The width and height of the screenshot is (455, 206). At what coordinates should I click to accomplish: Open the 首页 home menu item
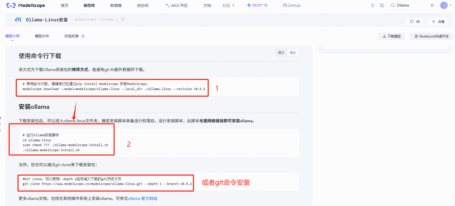coord(65,5)
